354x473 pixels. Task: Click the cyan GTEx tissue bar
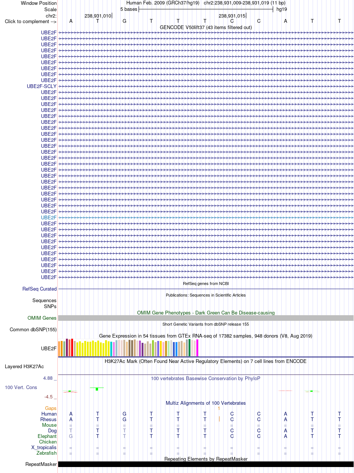(111, 349)
